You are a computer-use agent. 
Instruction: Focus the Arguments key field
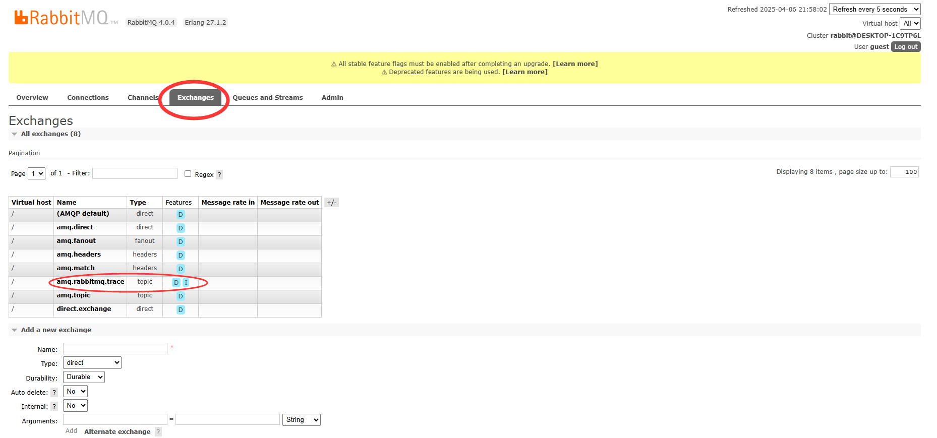click(115, 419)
